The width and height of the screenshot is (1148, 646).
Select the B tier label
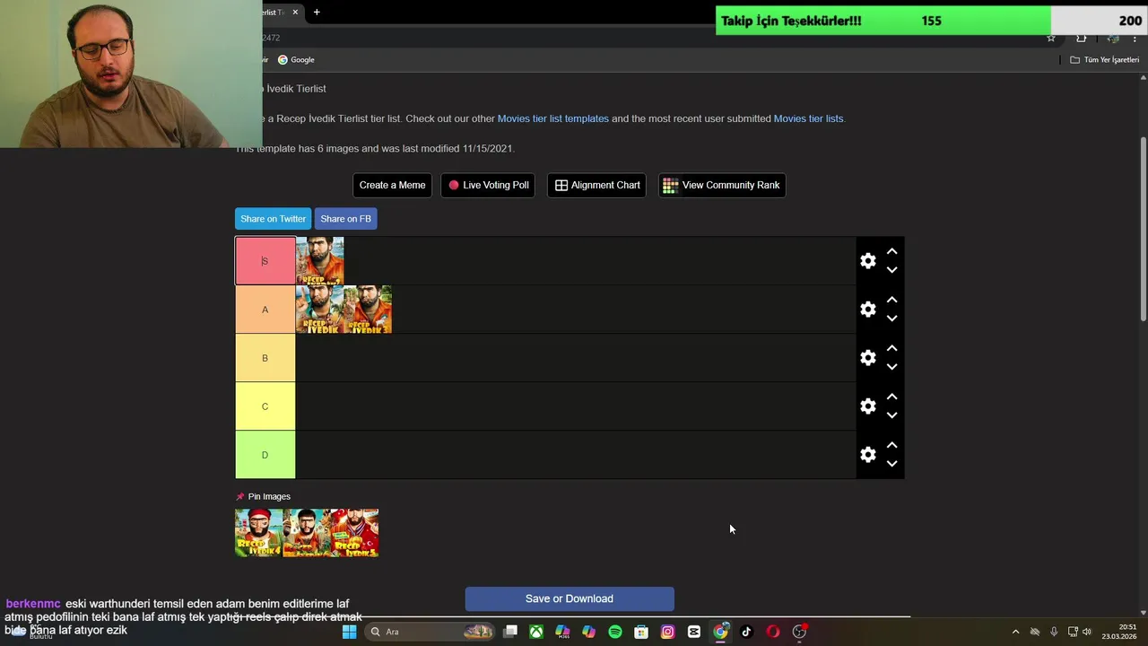tap(265, 358)
